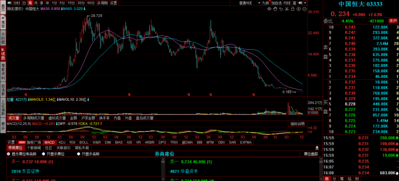Open the 个股新闻 news tab
This screenshot has width=399, height=181.
coord(34,148)
